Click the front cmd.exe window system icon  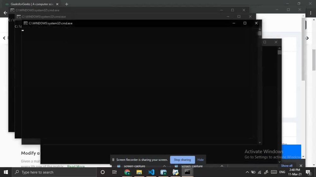point(26,23)
